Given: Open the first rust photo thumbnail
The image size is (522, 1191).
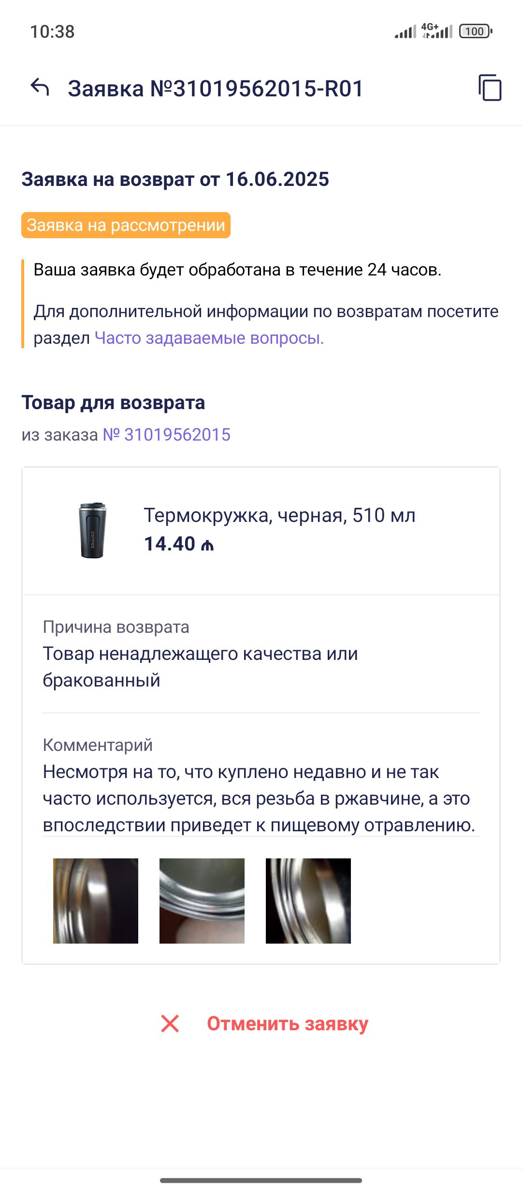Looking at the screenshot, I should click(96, 901).
